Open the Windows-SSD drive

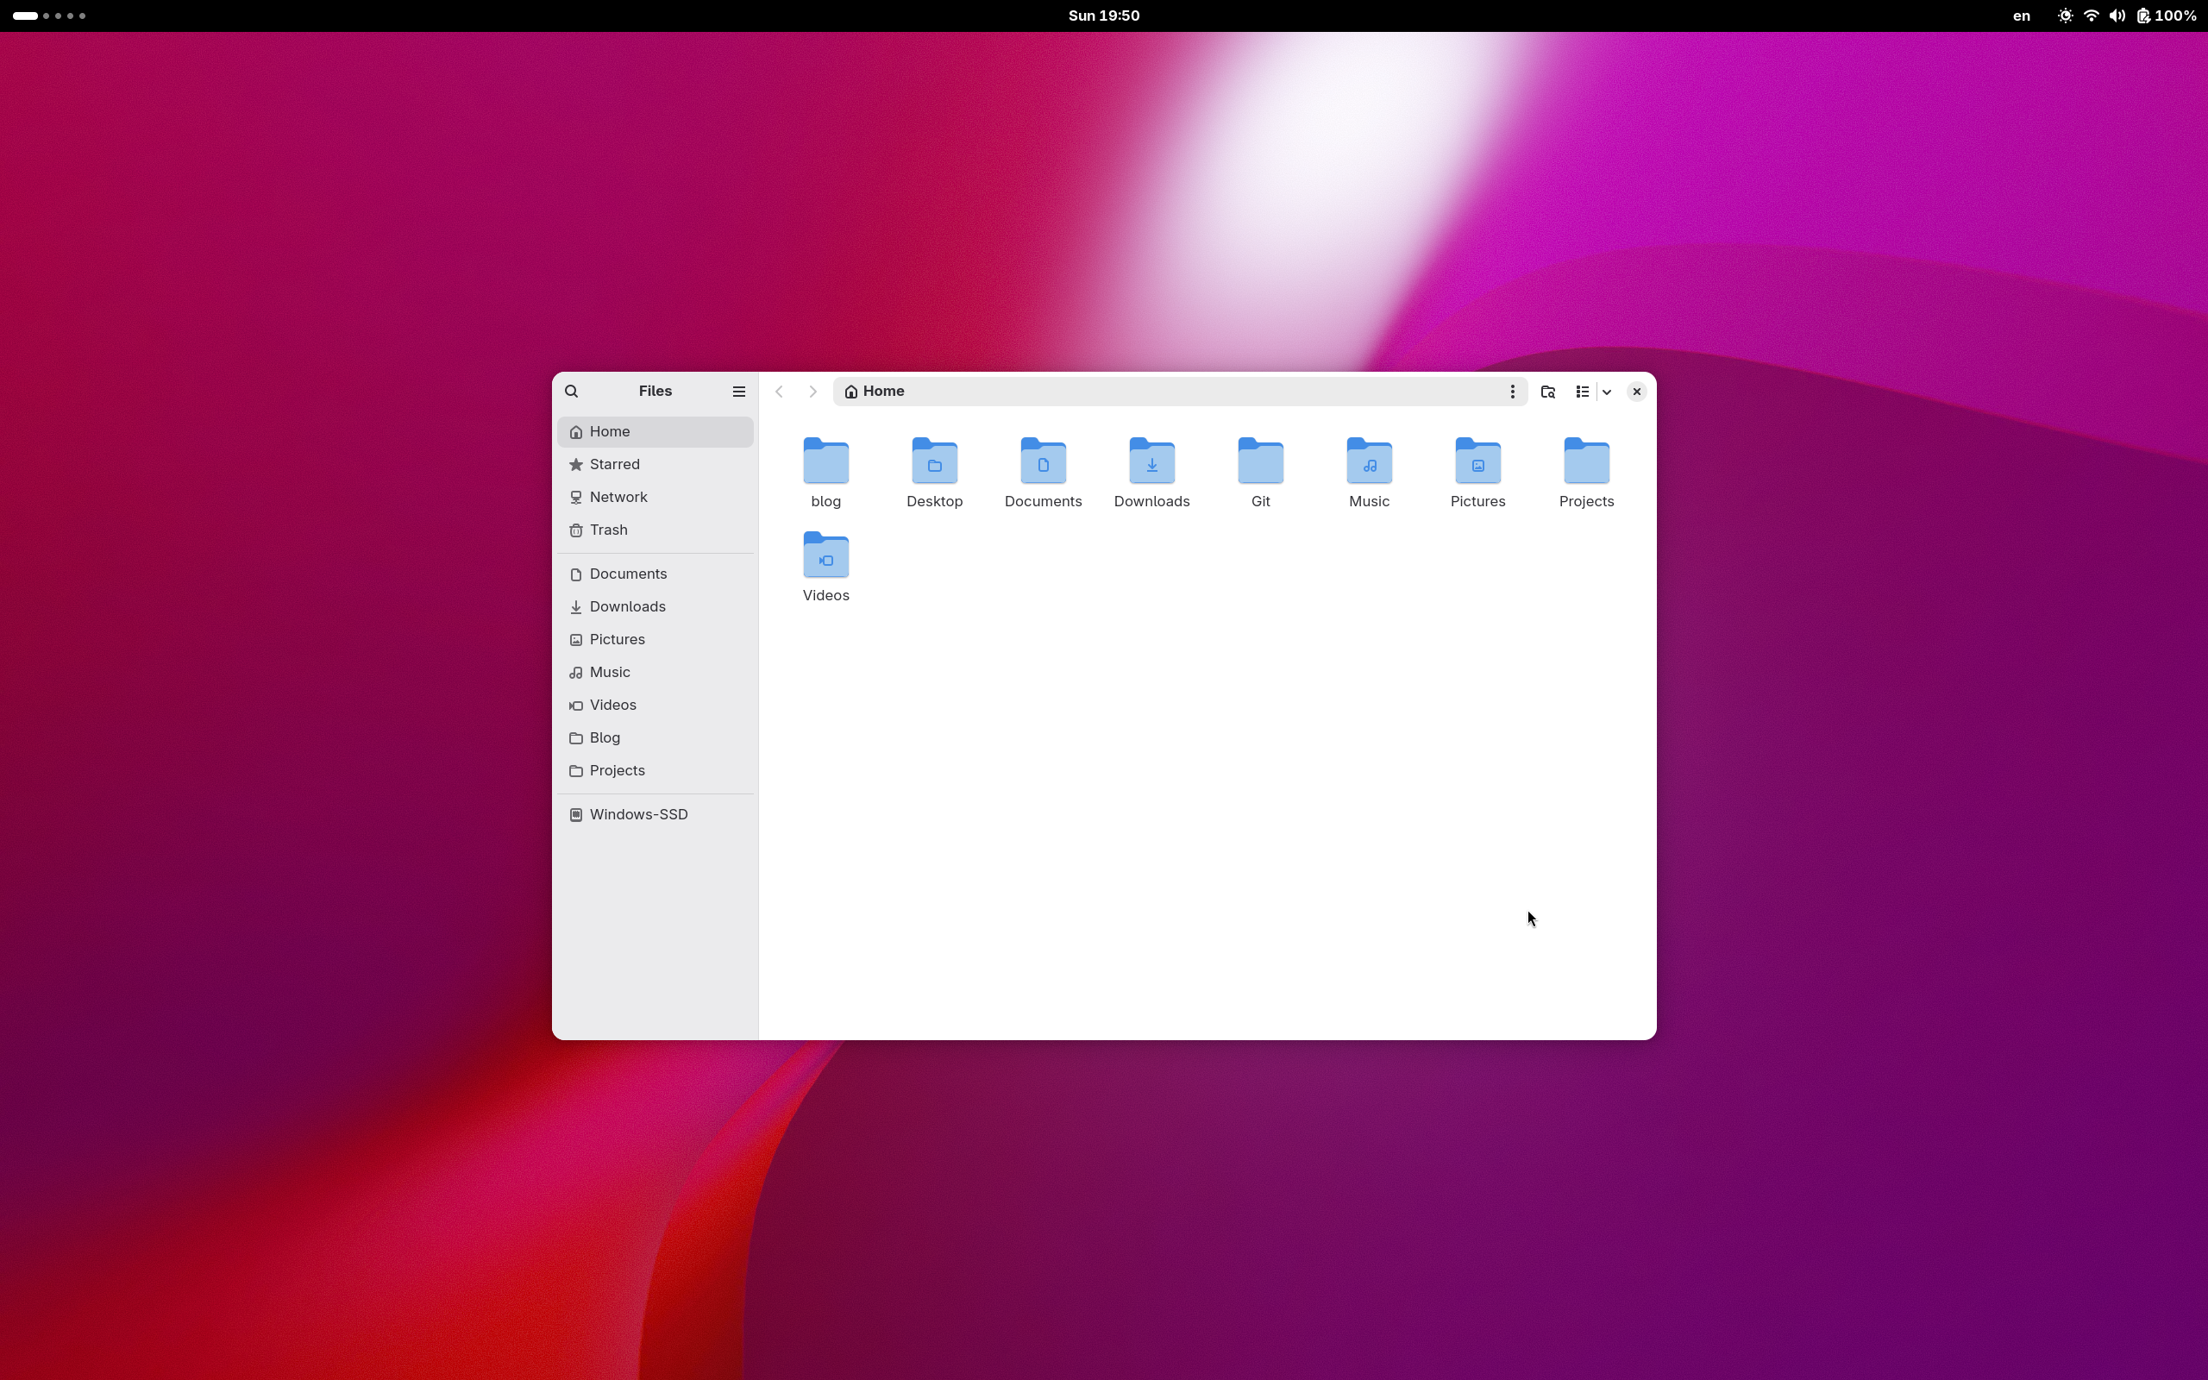tap(637, 813)
